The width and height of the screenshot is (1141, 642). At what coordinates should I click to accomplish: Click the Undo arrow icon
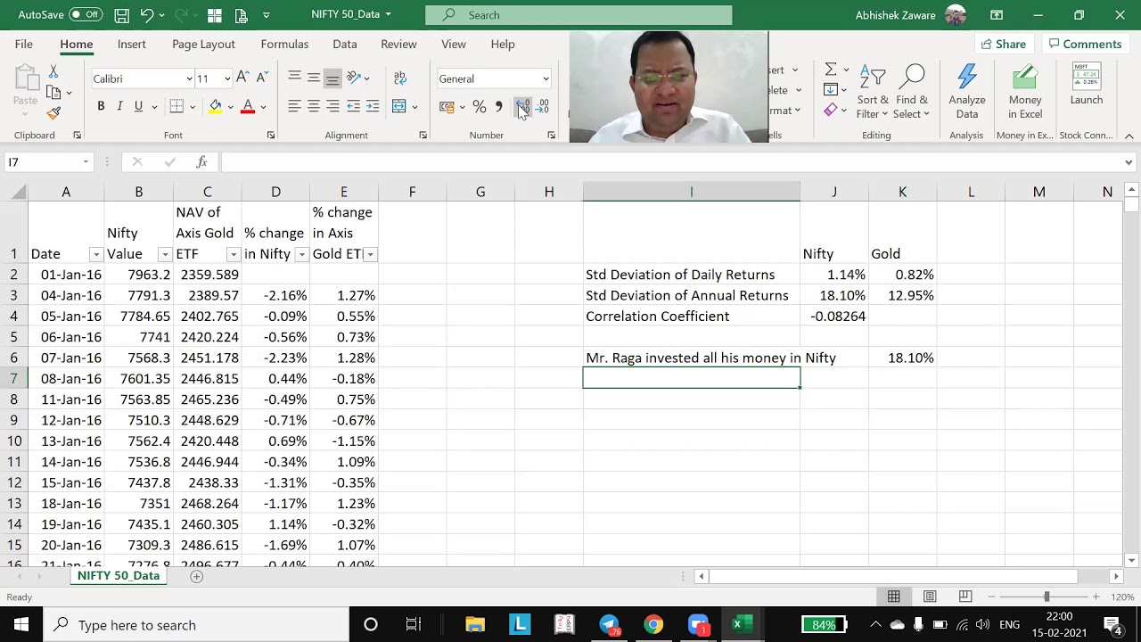[x=147, y=15]
